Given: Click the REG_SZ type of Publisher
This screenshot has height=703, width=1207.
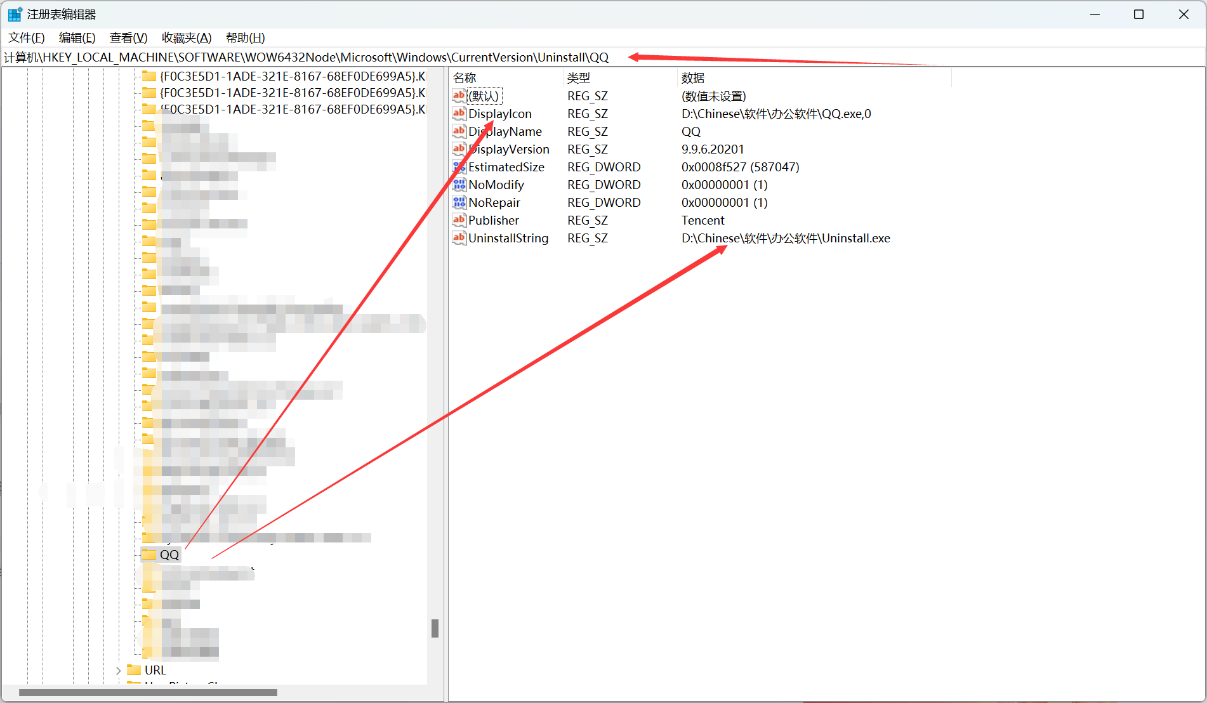Looking at the screenshot, I should coord(588,220).
